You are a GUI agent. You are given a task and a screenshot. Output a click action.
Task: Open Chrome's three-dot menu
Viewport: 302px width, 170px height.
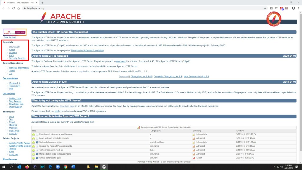(x=299, y=8)
